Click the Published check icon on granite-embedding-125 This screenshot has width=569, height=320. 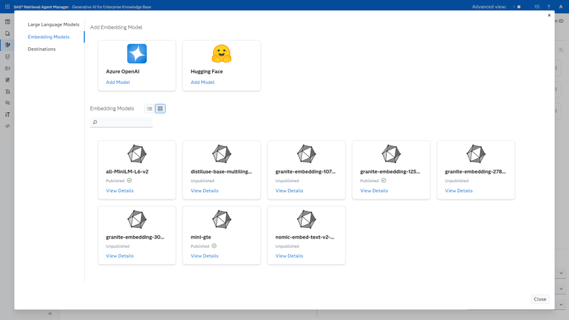[383, 180]
